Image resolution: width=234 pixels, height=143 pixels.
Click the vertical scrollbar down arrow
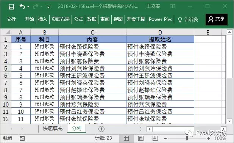pos(229,121)
